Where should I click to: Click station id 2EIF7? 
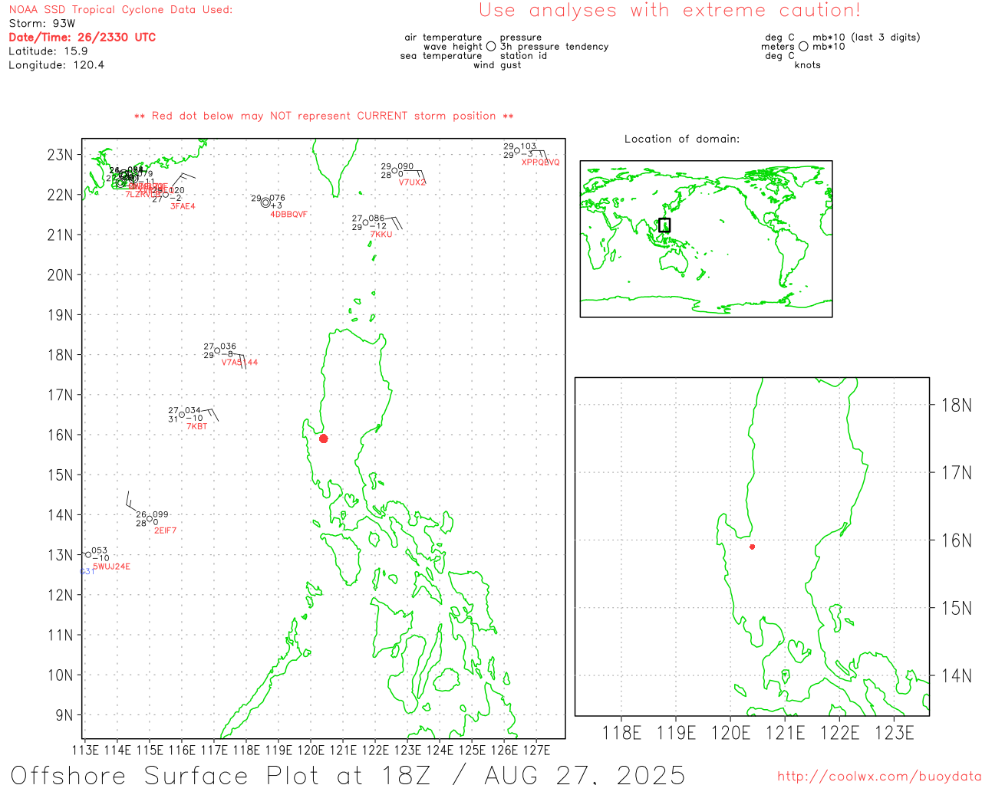166,530
